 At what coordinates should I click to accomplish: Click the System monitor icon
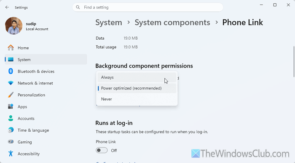point(11,60)
